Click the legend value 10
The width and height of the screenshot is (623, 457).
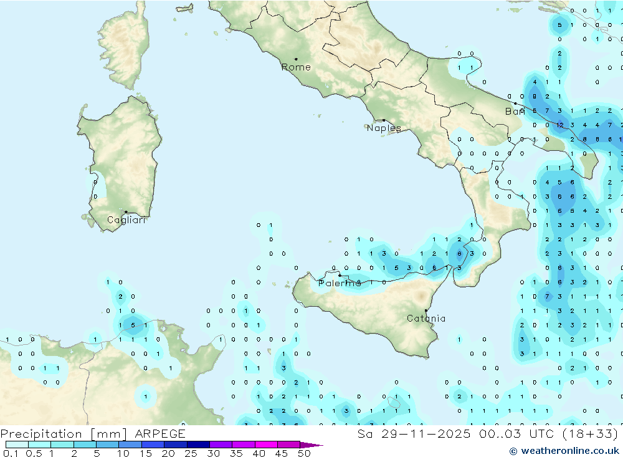(123, 453)
